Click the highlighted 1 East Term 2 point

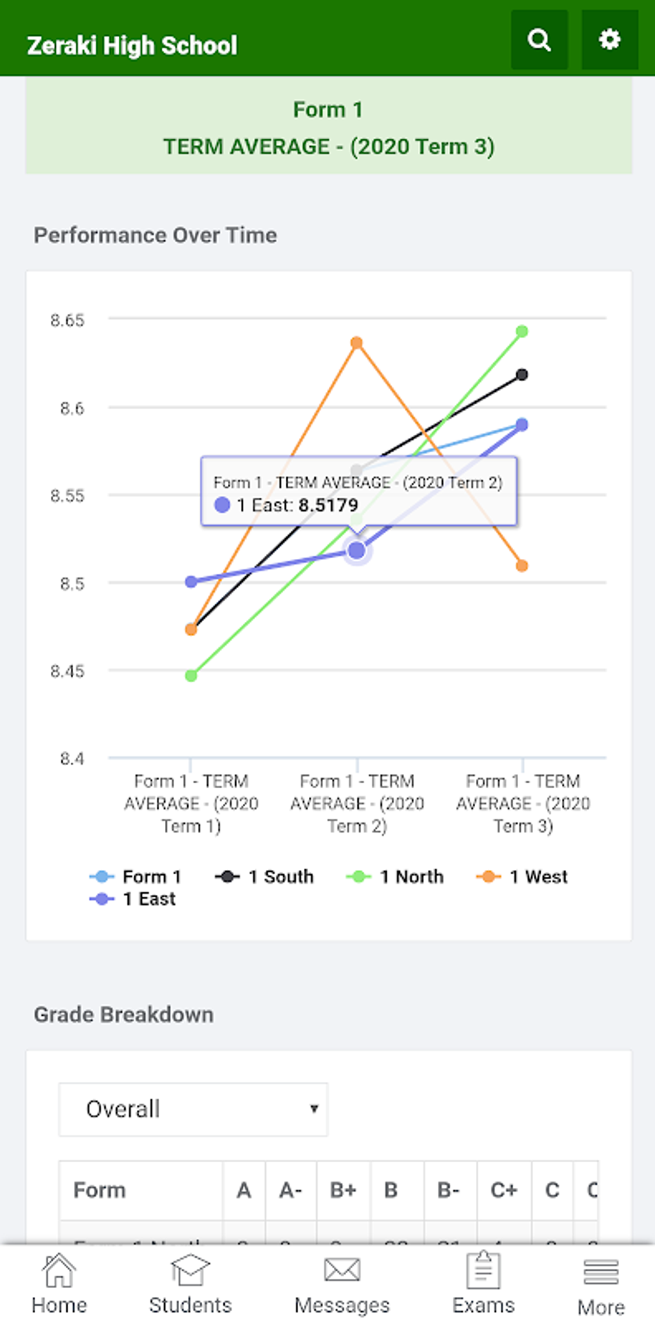(356, 551)
